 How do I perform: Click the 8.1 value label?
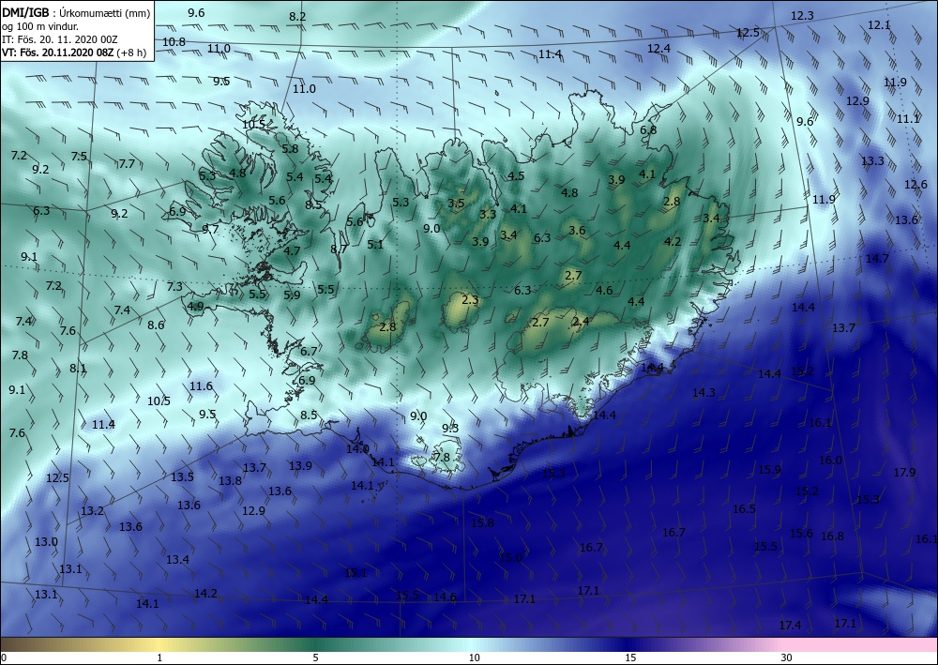[79, 369]
